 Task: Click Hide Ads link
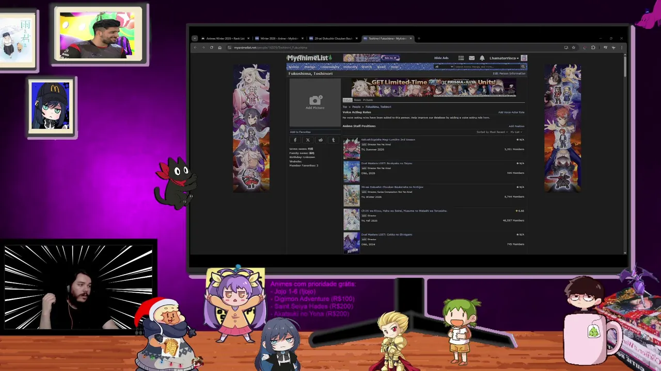click(x=441, y=58)
